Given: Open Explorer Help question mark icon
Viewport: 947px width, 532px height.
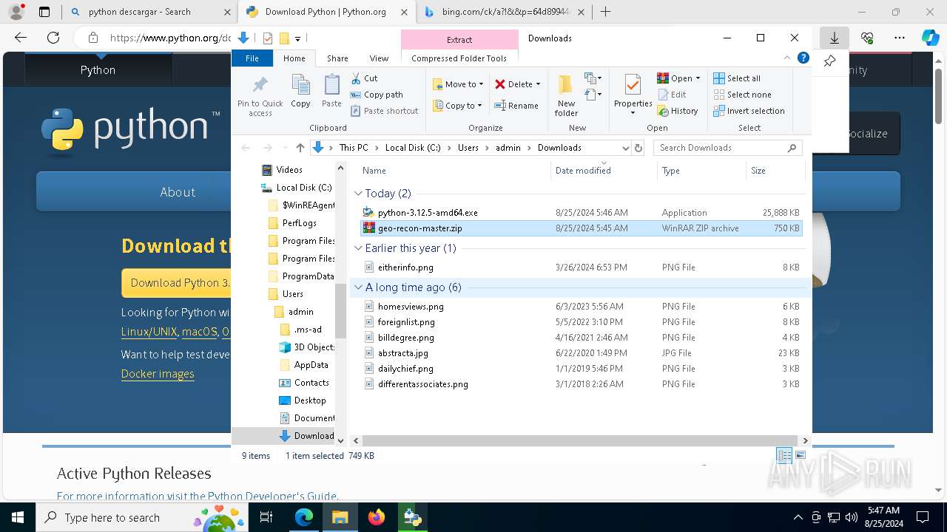Looking at the screenshot, I should [803, 58].
